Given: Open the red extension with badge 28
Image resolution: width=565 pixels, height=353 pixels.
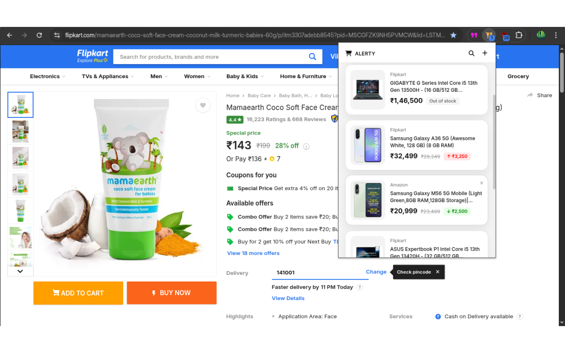Looking at the screenshot, I should (505, 35).
